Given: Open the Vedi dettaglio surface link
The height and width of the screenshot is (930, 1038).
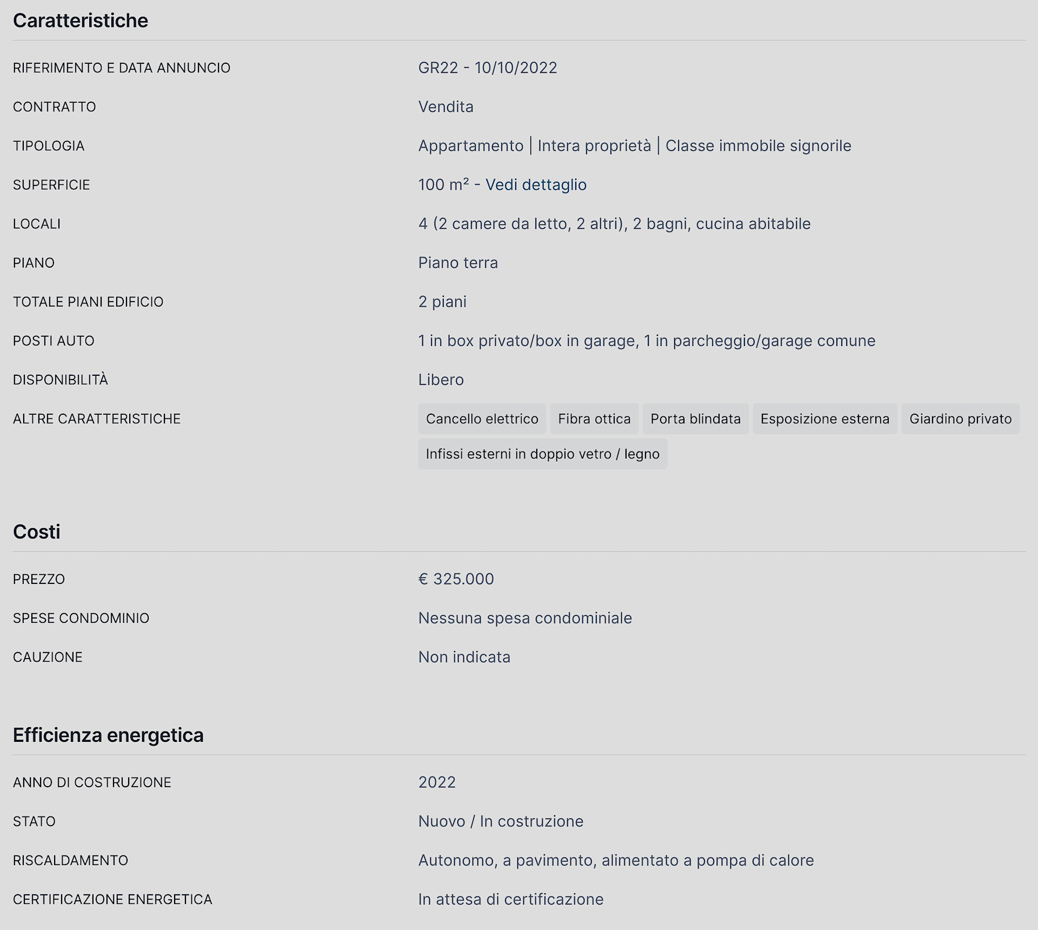Looking at the screenshot, I should click(x=535, y=185).
